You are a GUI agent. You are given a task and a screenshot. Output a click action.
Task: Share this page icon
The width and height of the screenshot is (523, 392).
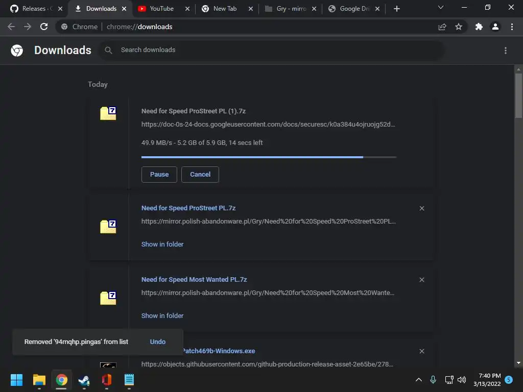tap(442, 27)
